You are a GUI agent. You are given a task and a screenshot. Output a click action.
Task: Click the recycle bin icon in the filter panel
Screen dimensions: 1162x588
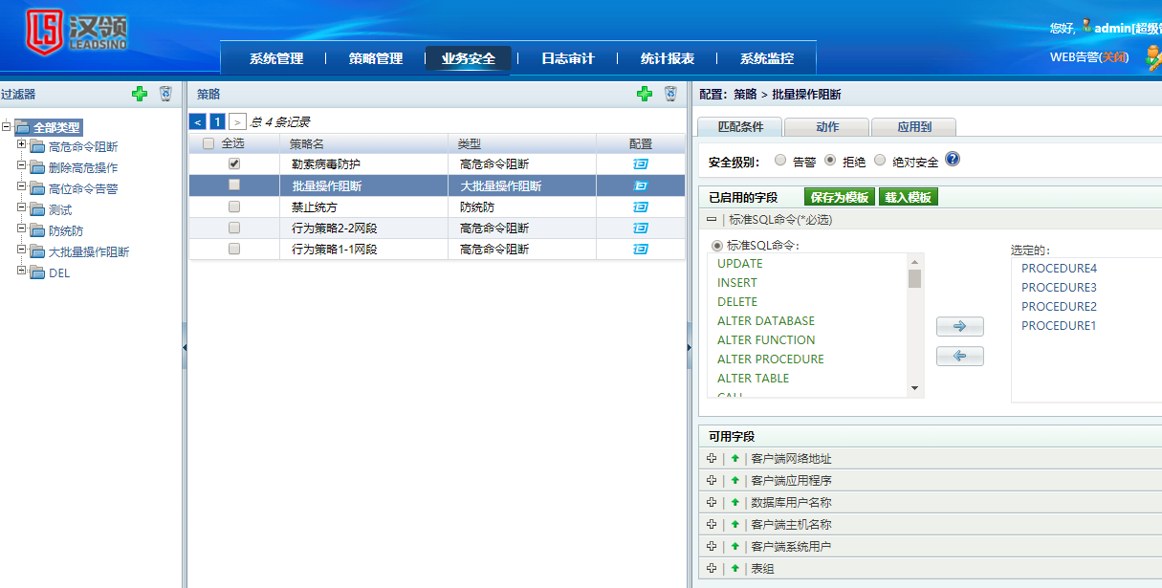165,94
